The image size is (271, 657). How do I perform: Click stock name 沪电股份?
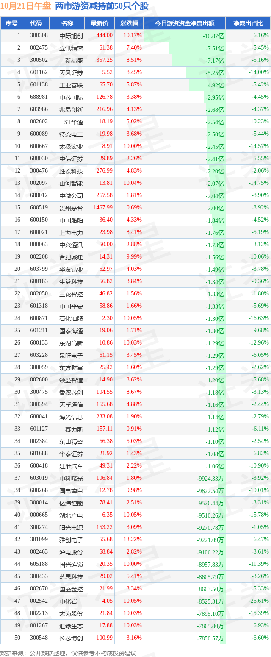pyautogui.click(x=71, y=552)
